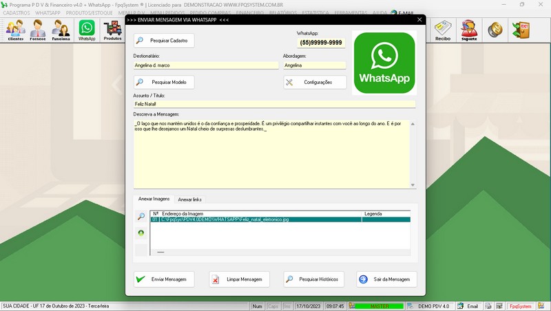Open the Funciona employees icon

click(x=61, y=30)
